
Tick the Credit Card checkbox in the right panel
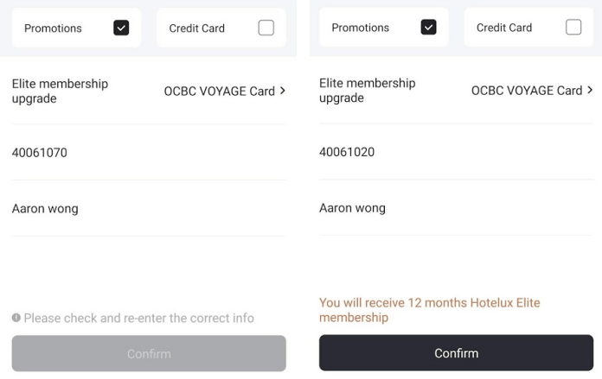click(x=573, y=28)
